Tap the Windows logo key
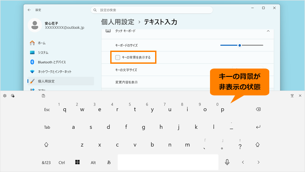This screenshot has height=172, width=305. pos(78,162)
